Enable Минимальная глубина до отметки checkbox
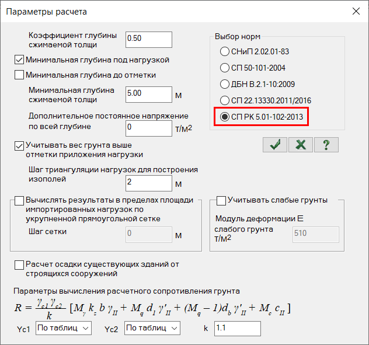 click(19, 75)
